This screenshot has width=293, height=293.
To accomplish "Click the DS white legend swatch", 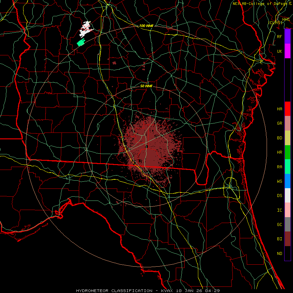I will click(287, 195).
